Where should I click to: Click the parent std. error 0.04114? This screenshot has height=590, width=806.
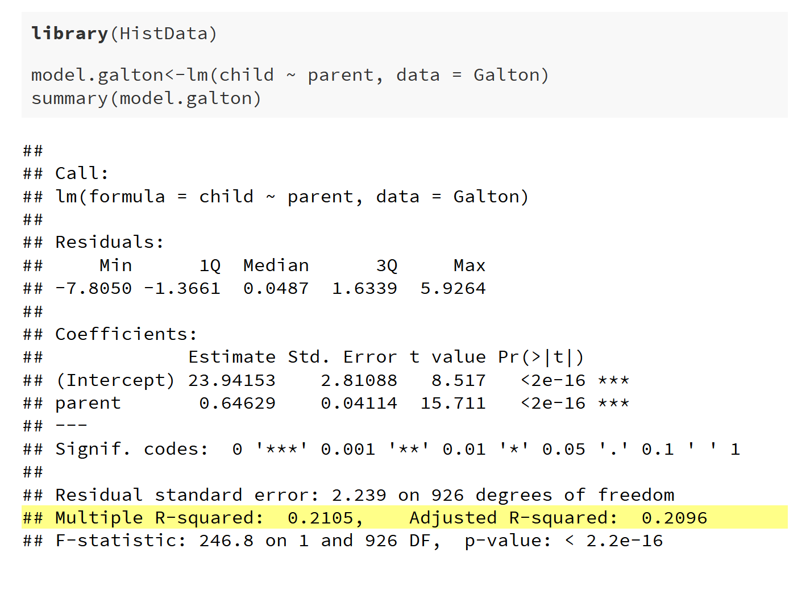point(359,403)
